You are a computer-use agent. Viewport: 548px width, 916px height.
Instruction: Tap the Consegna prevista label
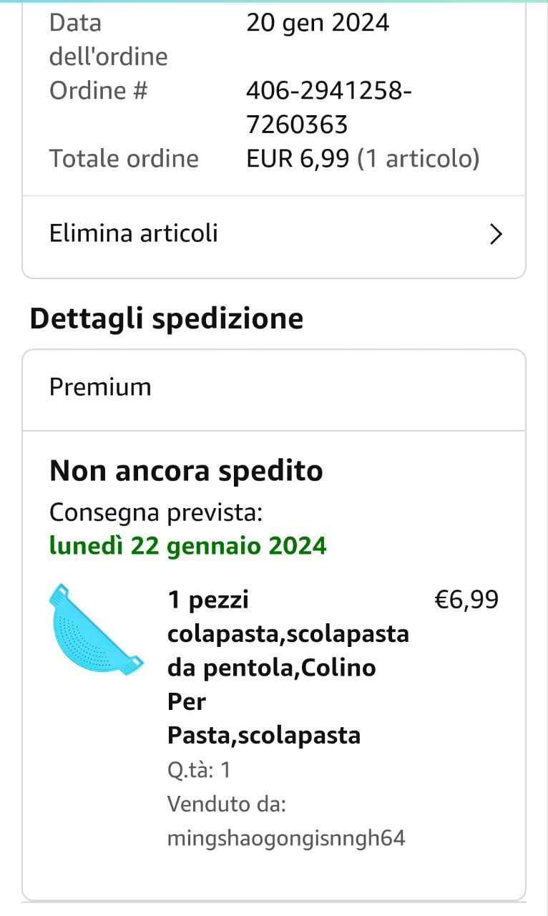tap(156, 512)
